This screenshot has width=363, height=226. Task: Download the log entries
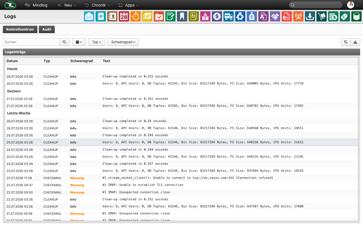(355, 42)
